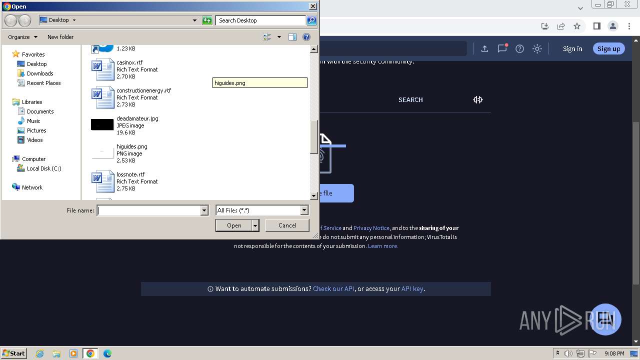Select Desktop in Favorites
Screen dimensions: 640x360
coord(36,64)
